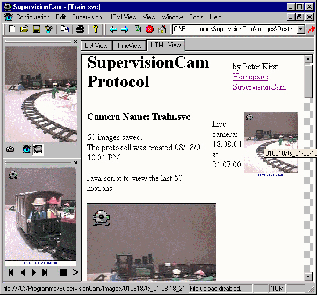Go to the home page house icon

pos(162,29)
